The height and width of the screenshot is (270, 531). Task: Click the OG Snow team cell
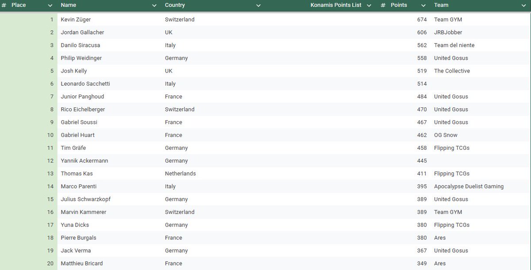[446, 135]
